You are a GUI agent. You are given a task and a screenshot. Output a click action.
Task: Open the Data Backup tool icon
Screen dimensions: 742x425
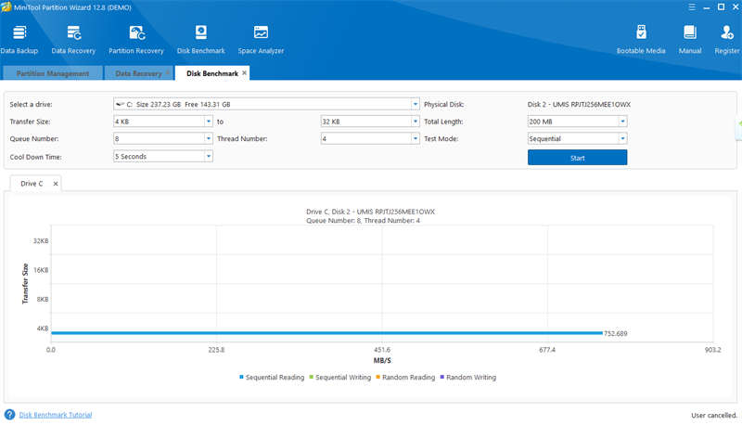pyautogui.click(x=19, y=37)
